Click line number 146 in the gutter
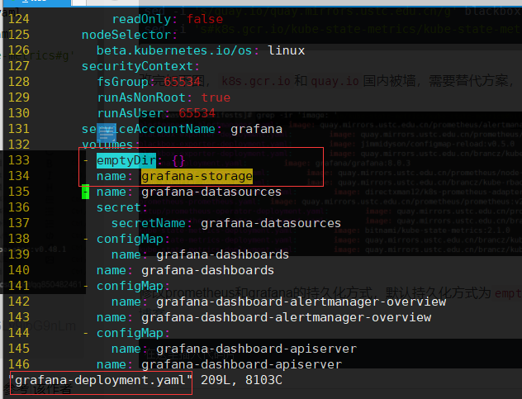 point(19,364)
